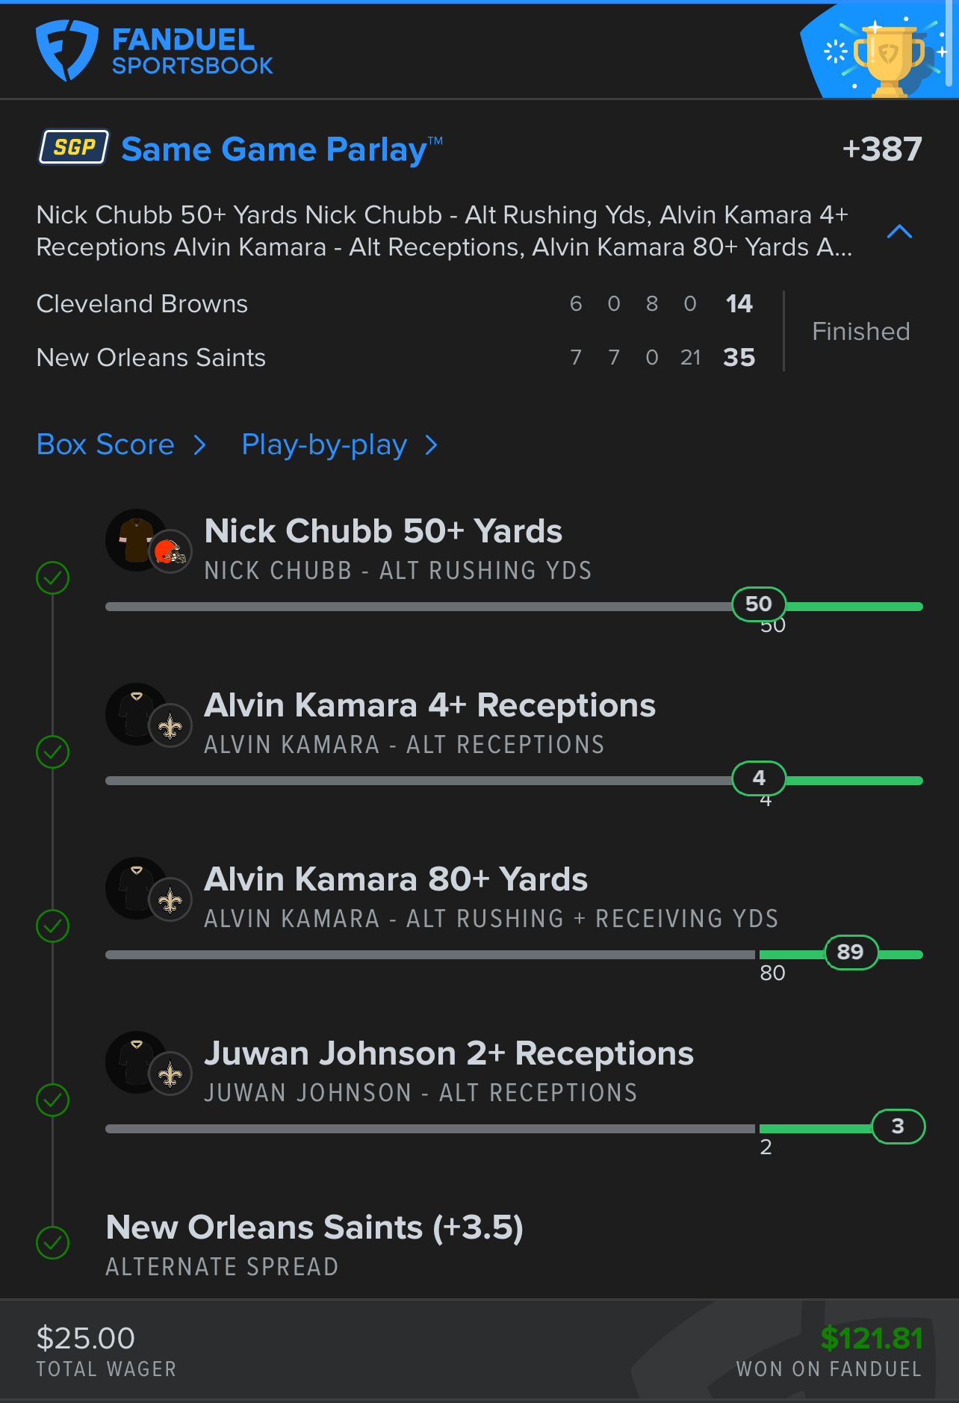Click the $121.81 winnings amount

(x=871, y=1338)
